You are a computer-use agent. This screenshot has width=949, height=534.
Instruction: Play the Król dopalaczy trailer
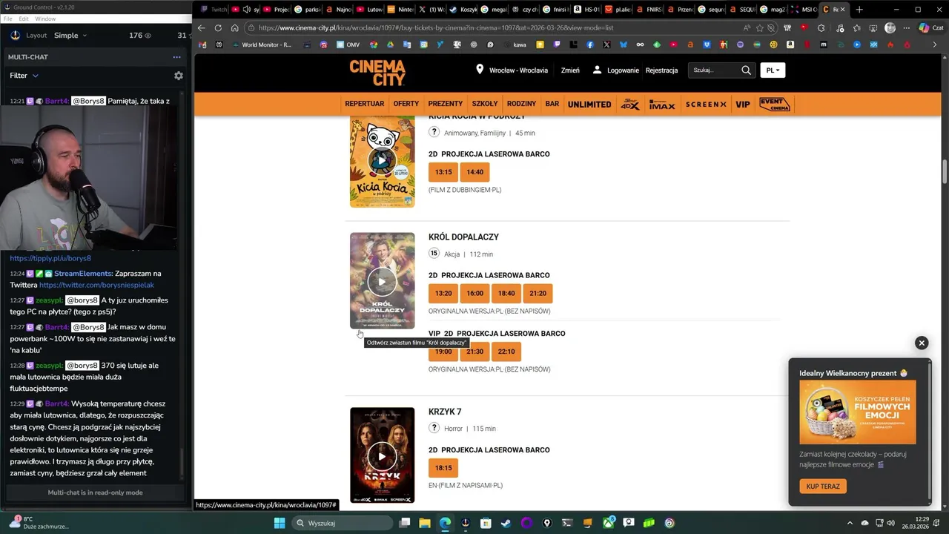382,281
